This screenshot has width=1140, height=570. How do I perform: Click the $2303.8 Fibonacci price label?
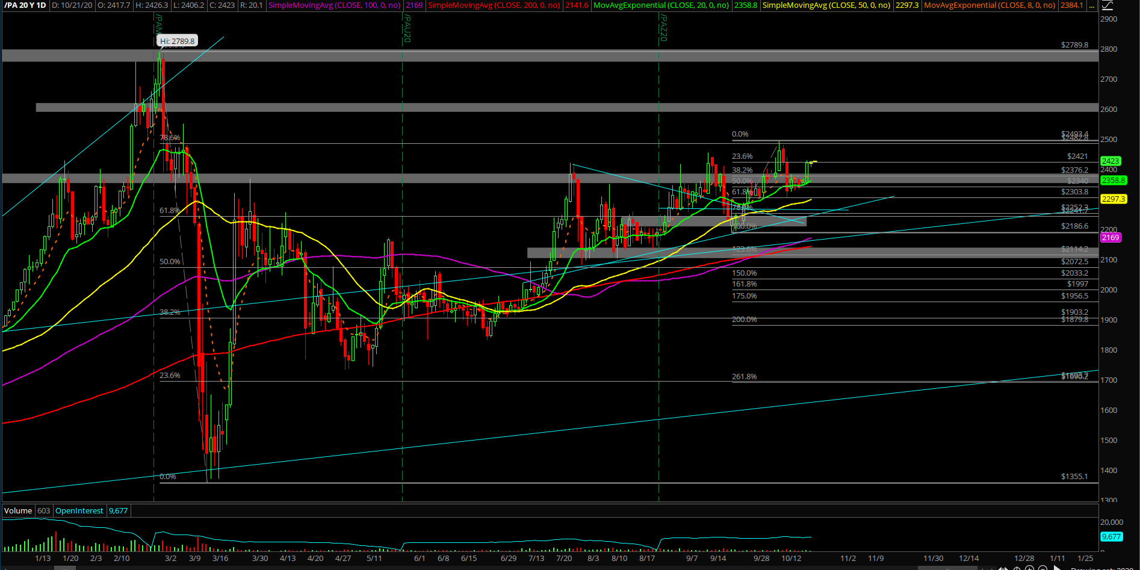(x=1074, y=191)
